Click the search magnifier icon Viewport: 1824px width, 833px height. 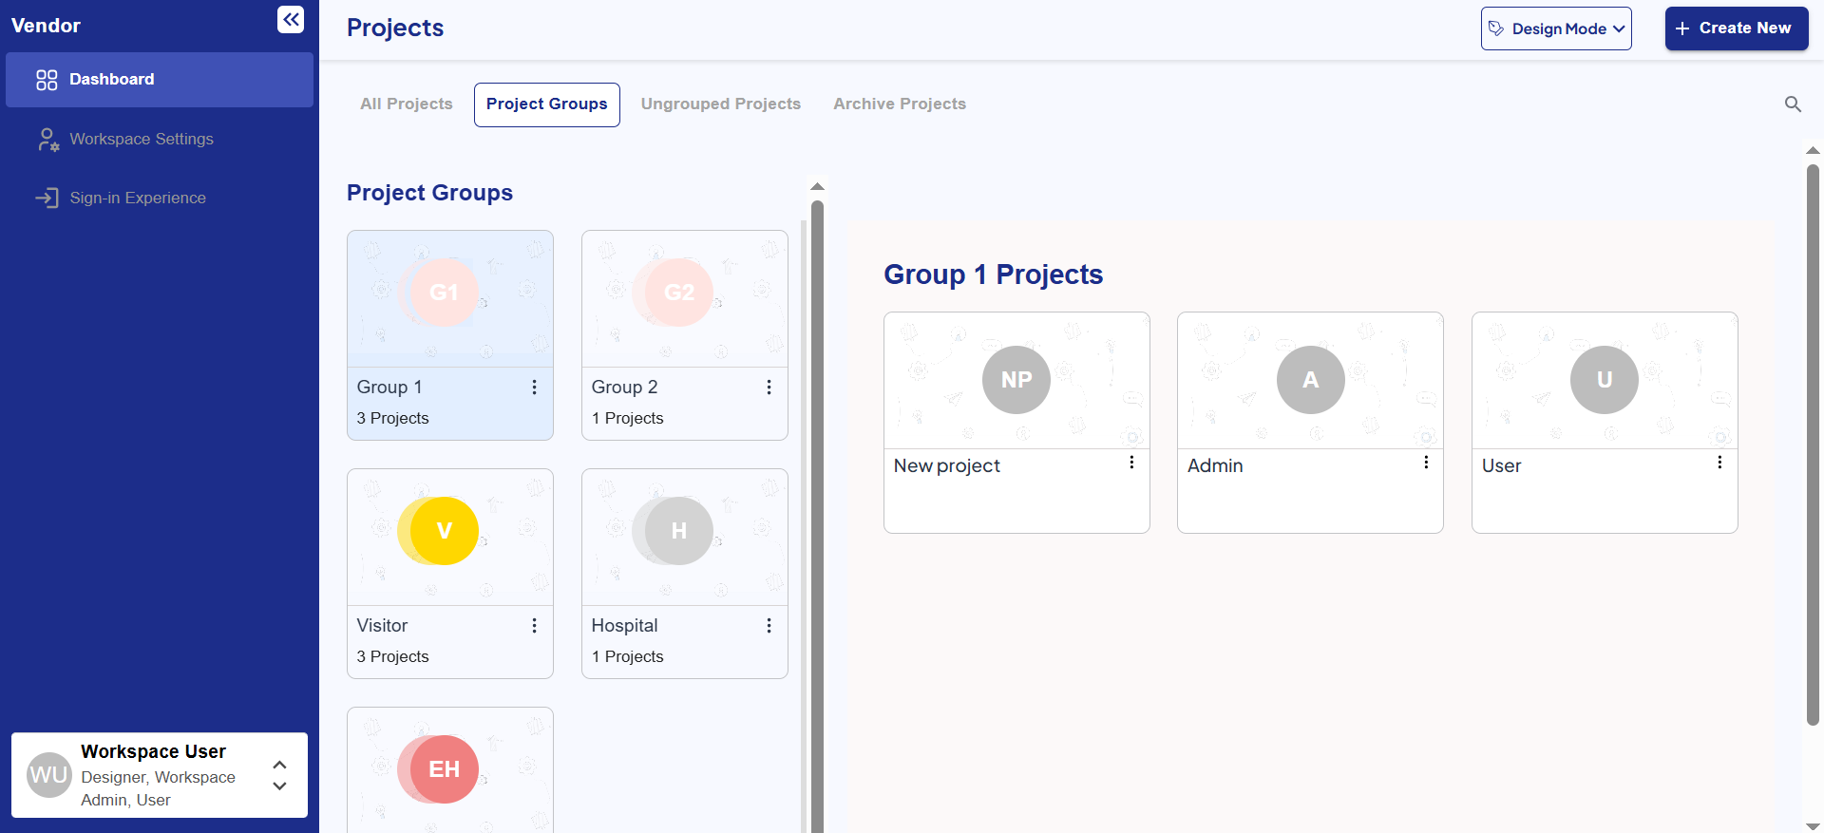click(1793, 104)
